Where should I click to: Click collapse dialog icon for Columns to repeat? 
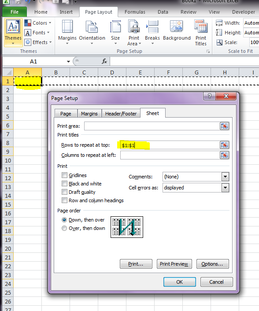pos(224,155)
